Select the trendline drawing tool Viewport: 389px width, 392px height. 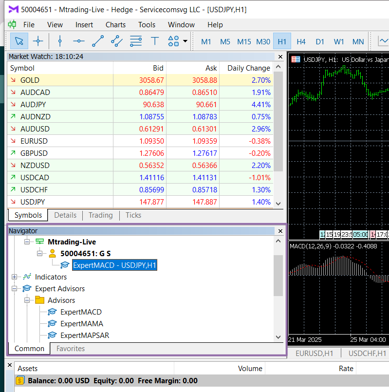pyautogui.click(x=98, y=41)
